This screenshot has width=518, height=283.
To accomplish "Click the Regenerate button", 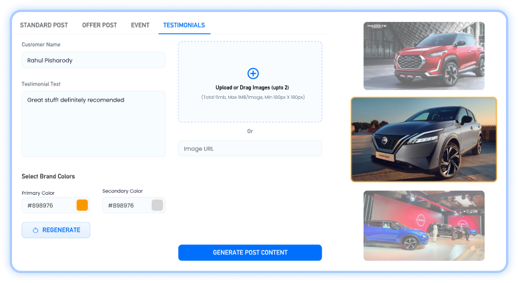I will coord(56,230).
